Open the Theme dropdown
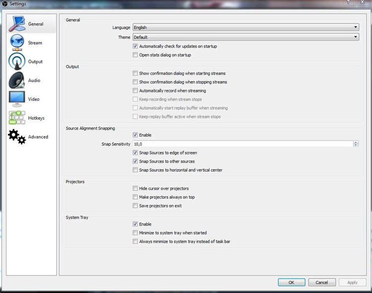The width and height of the screenshot is (372, 293). pyautogui.click(x=246, y=37)
